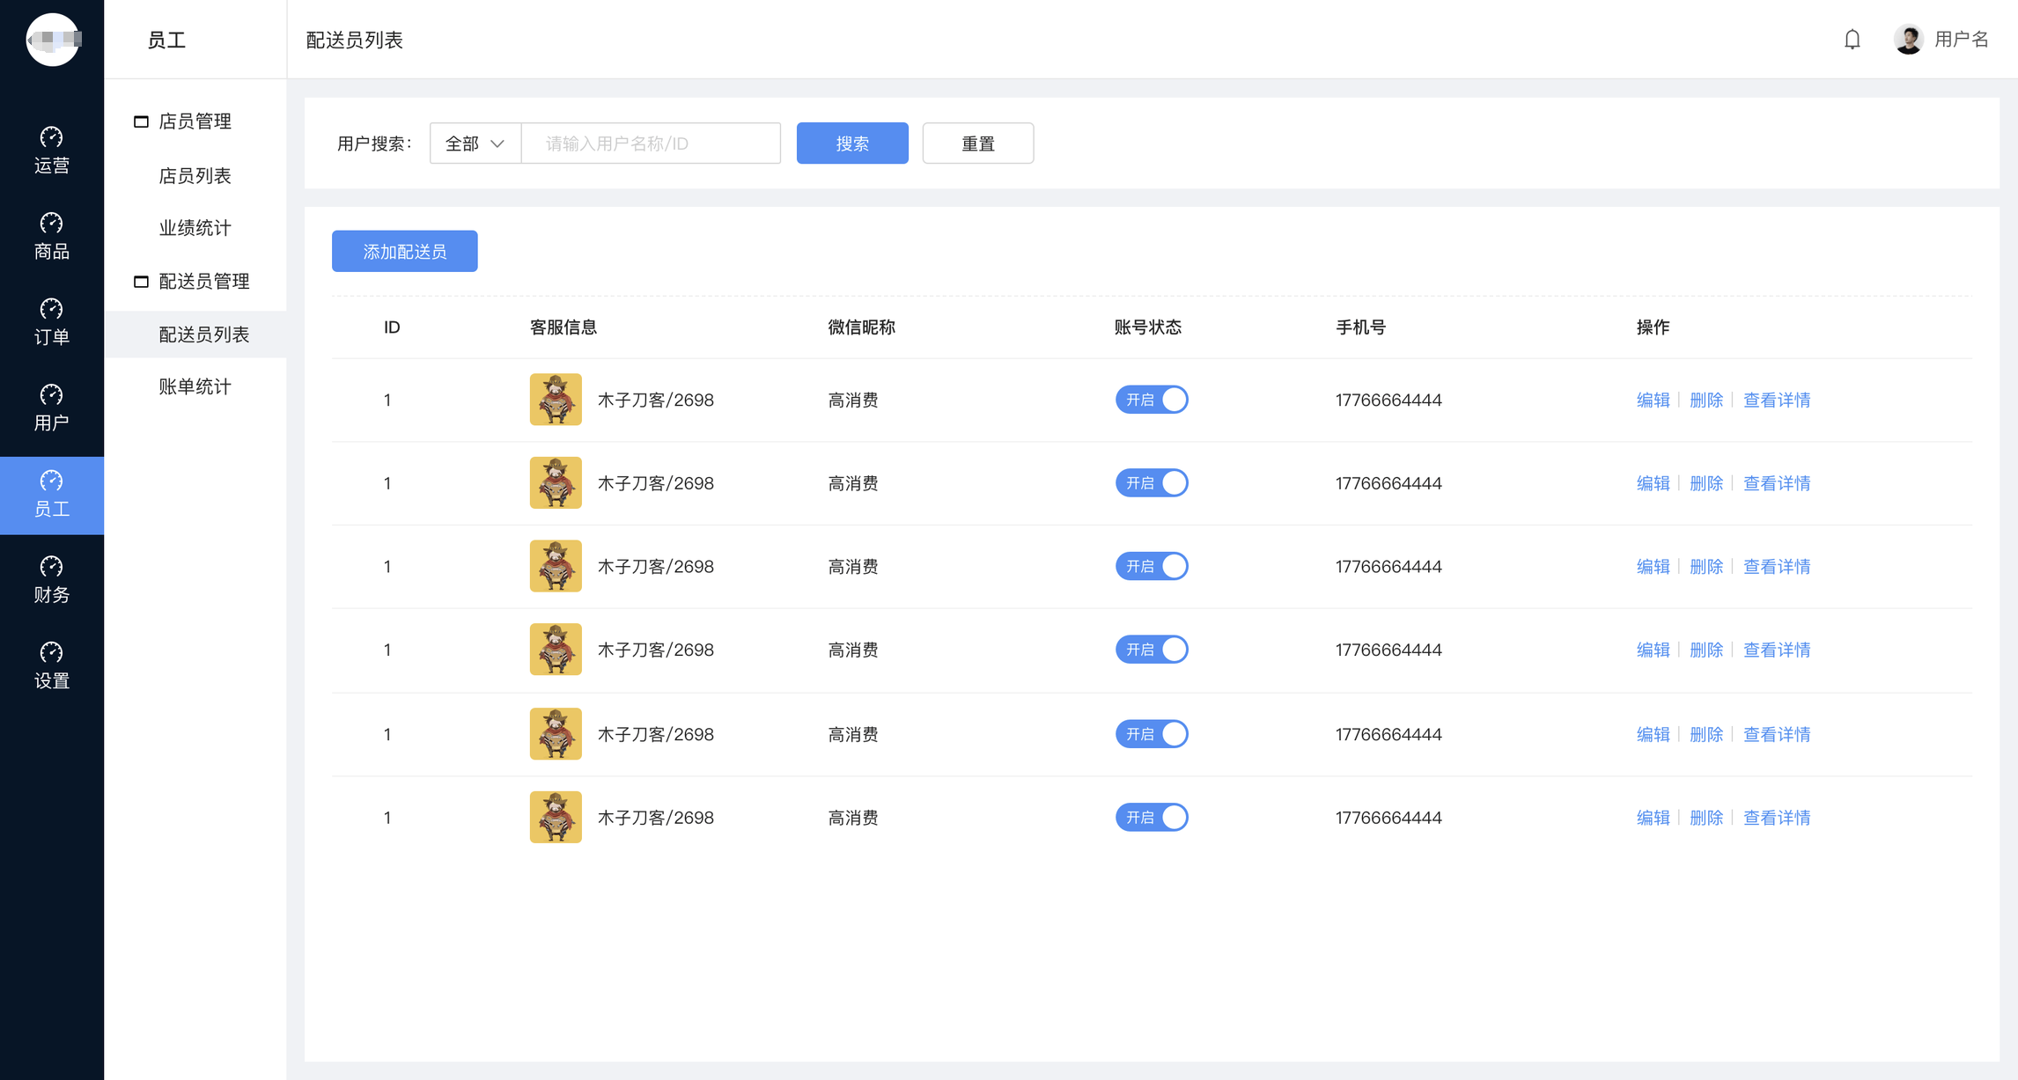Click 删除 in the second row
The height and width of the screenshot is (1080, 2018).
coord(1706,483)
